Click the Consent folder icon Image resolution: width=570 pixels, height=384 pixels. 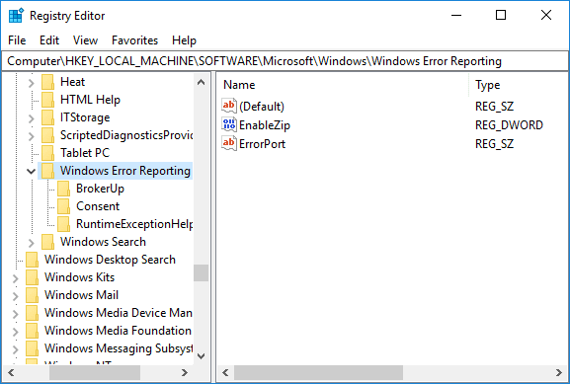pyautogui.click(x=64, y=206)
